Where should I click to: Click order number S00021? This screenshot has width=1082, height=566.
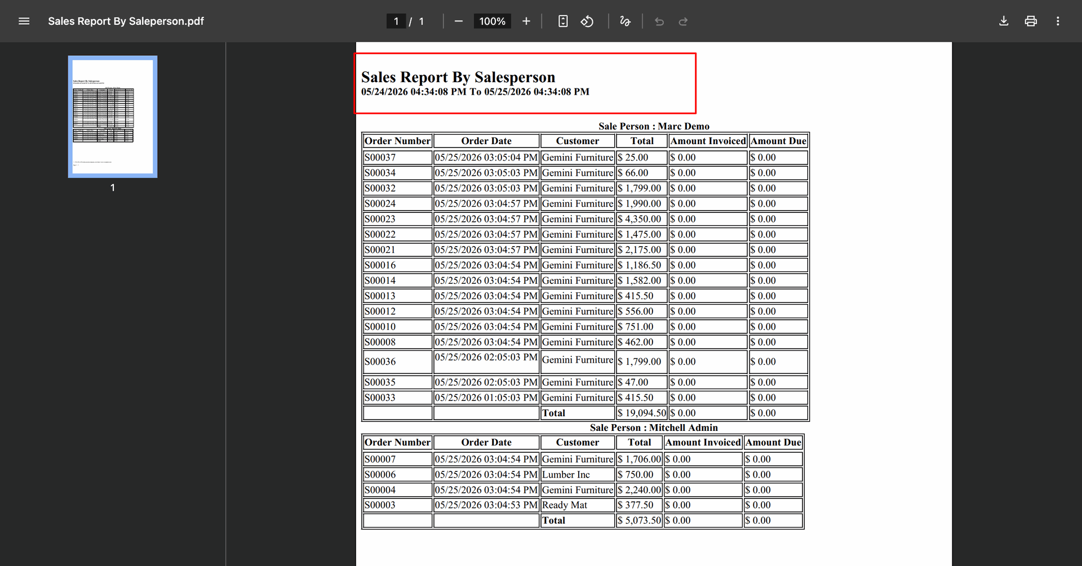coord(380,249)
